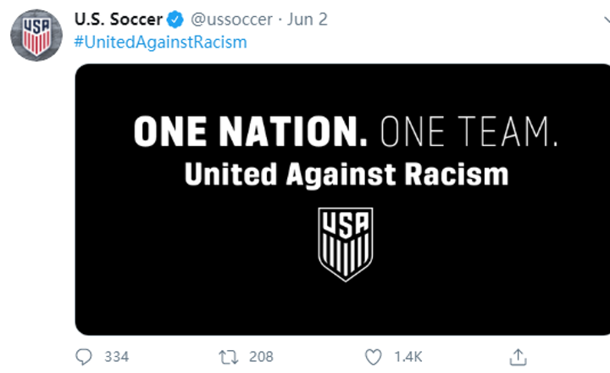Click the U.S. Soccer display name
Screen dimensions: 610x373
click(x=118, y=19)
